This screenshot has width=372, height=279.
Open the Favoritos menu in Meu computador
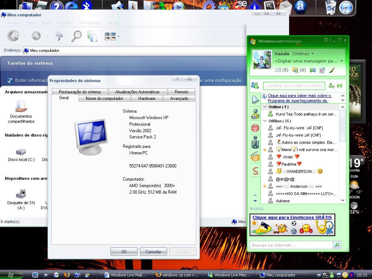65,23
